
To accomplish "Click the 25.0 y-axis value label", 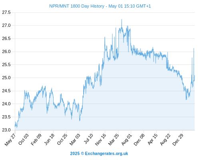I will coord(6,78).
